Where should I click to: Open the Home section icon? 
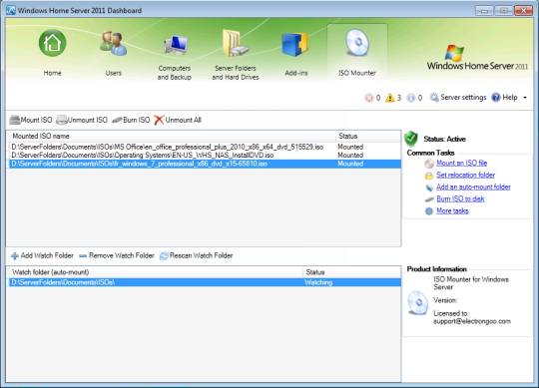[x=52, y=43]
